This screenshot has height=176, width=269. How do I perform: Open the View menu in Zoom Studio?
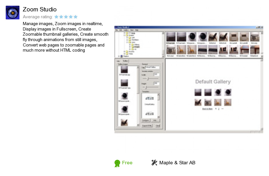pos(132,30)
